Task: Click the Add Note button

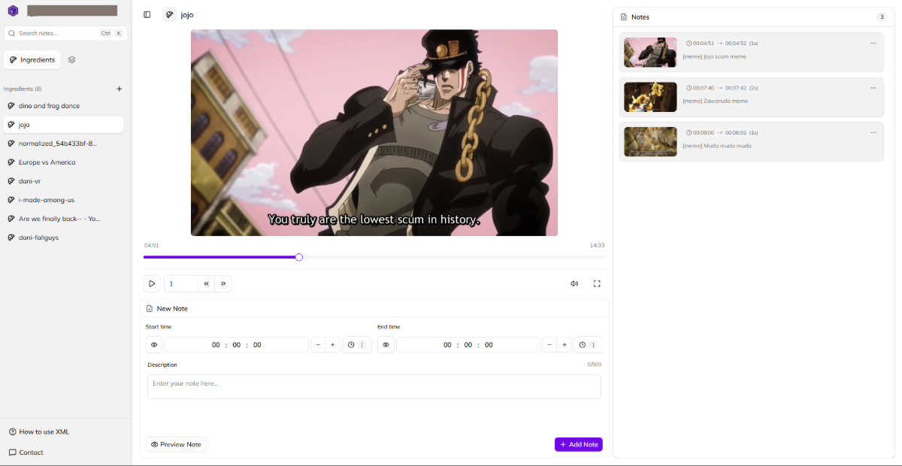Action: [579, 444]
